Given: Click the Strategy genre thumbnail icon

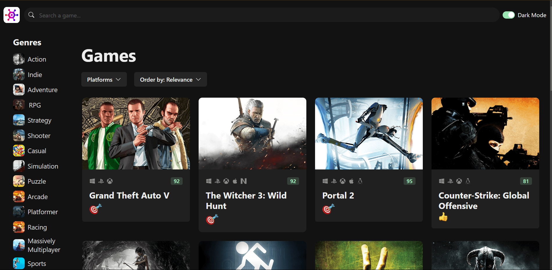Looking at the screenshot, I should [x=19, y=120].
